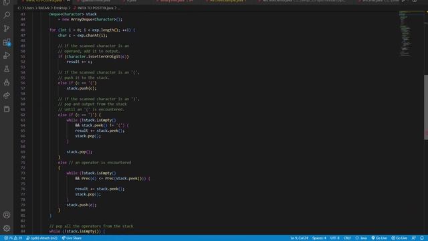Select encoding via UTF-8 indicator

coord(334,238)
